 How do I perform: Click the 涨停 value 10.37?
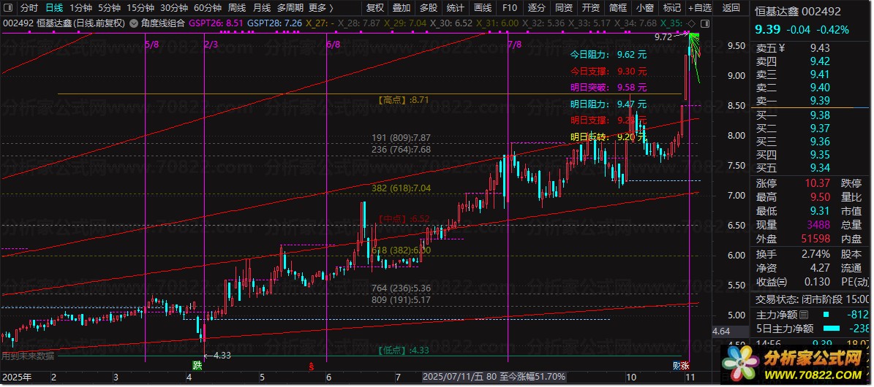[817, 183]
